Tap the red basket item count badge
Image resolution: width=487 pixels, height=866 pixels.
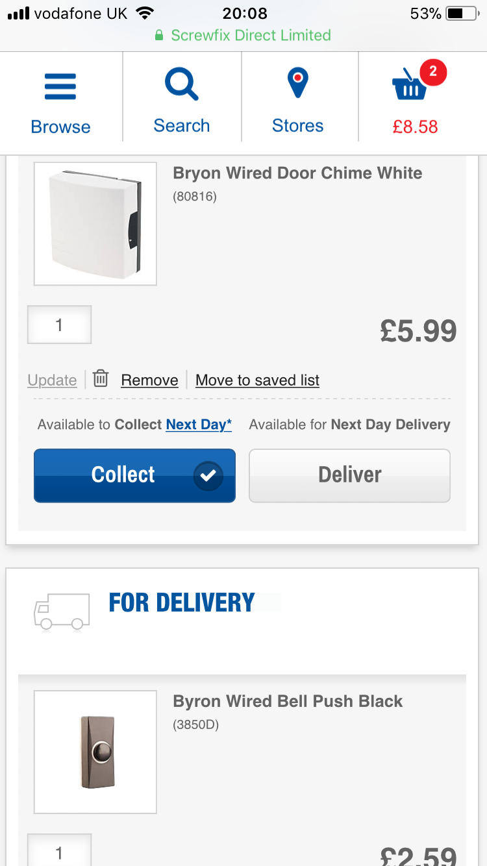pos(433,73)
